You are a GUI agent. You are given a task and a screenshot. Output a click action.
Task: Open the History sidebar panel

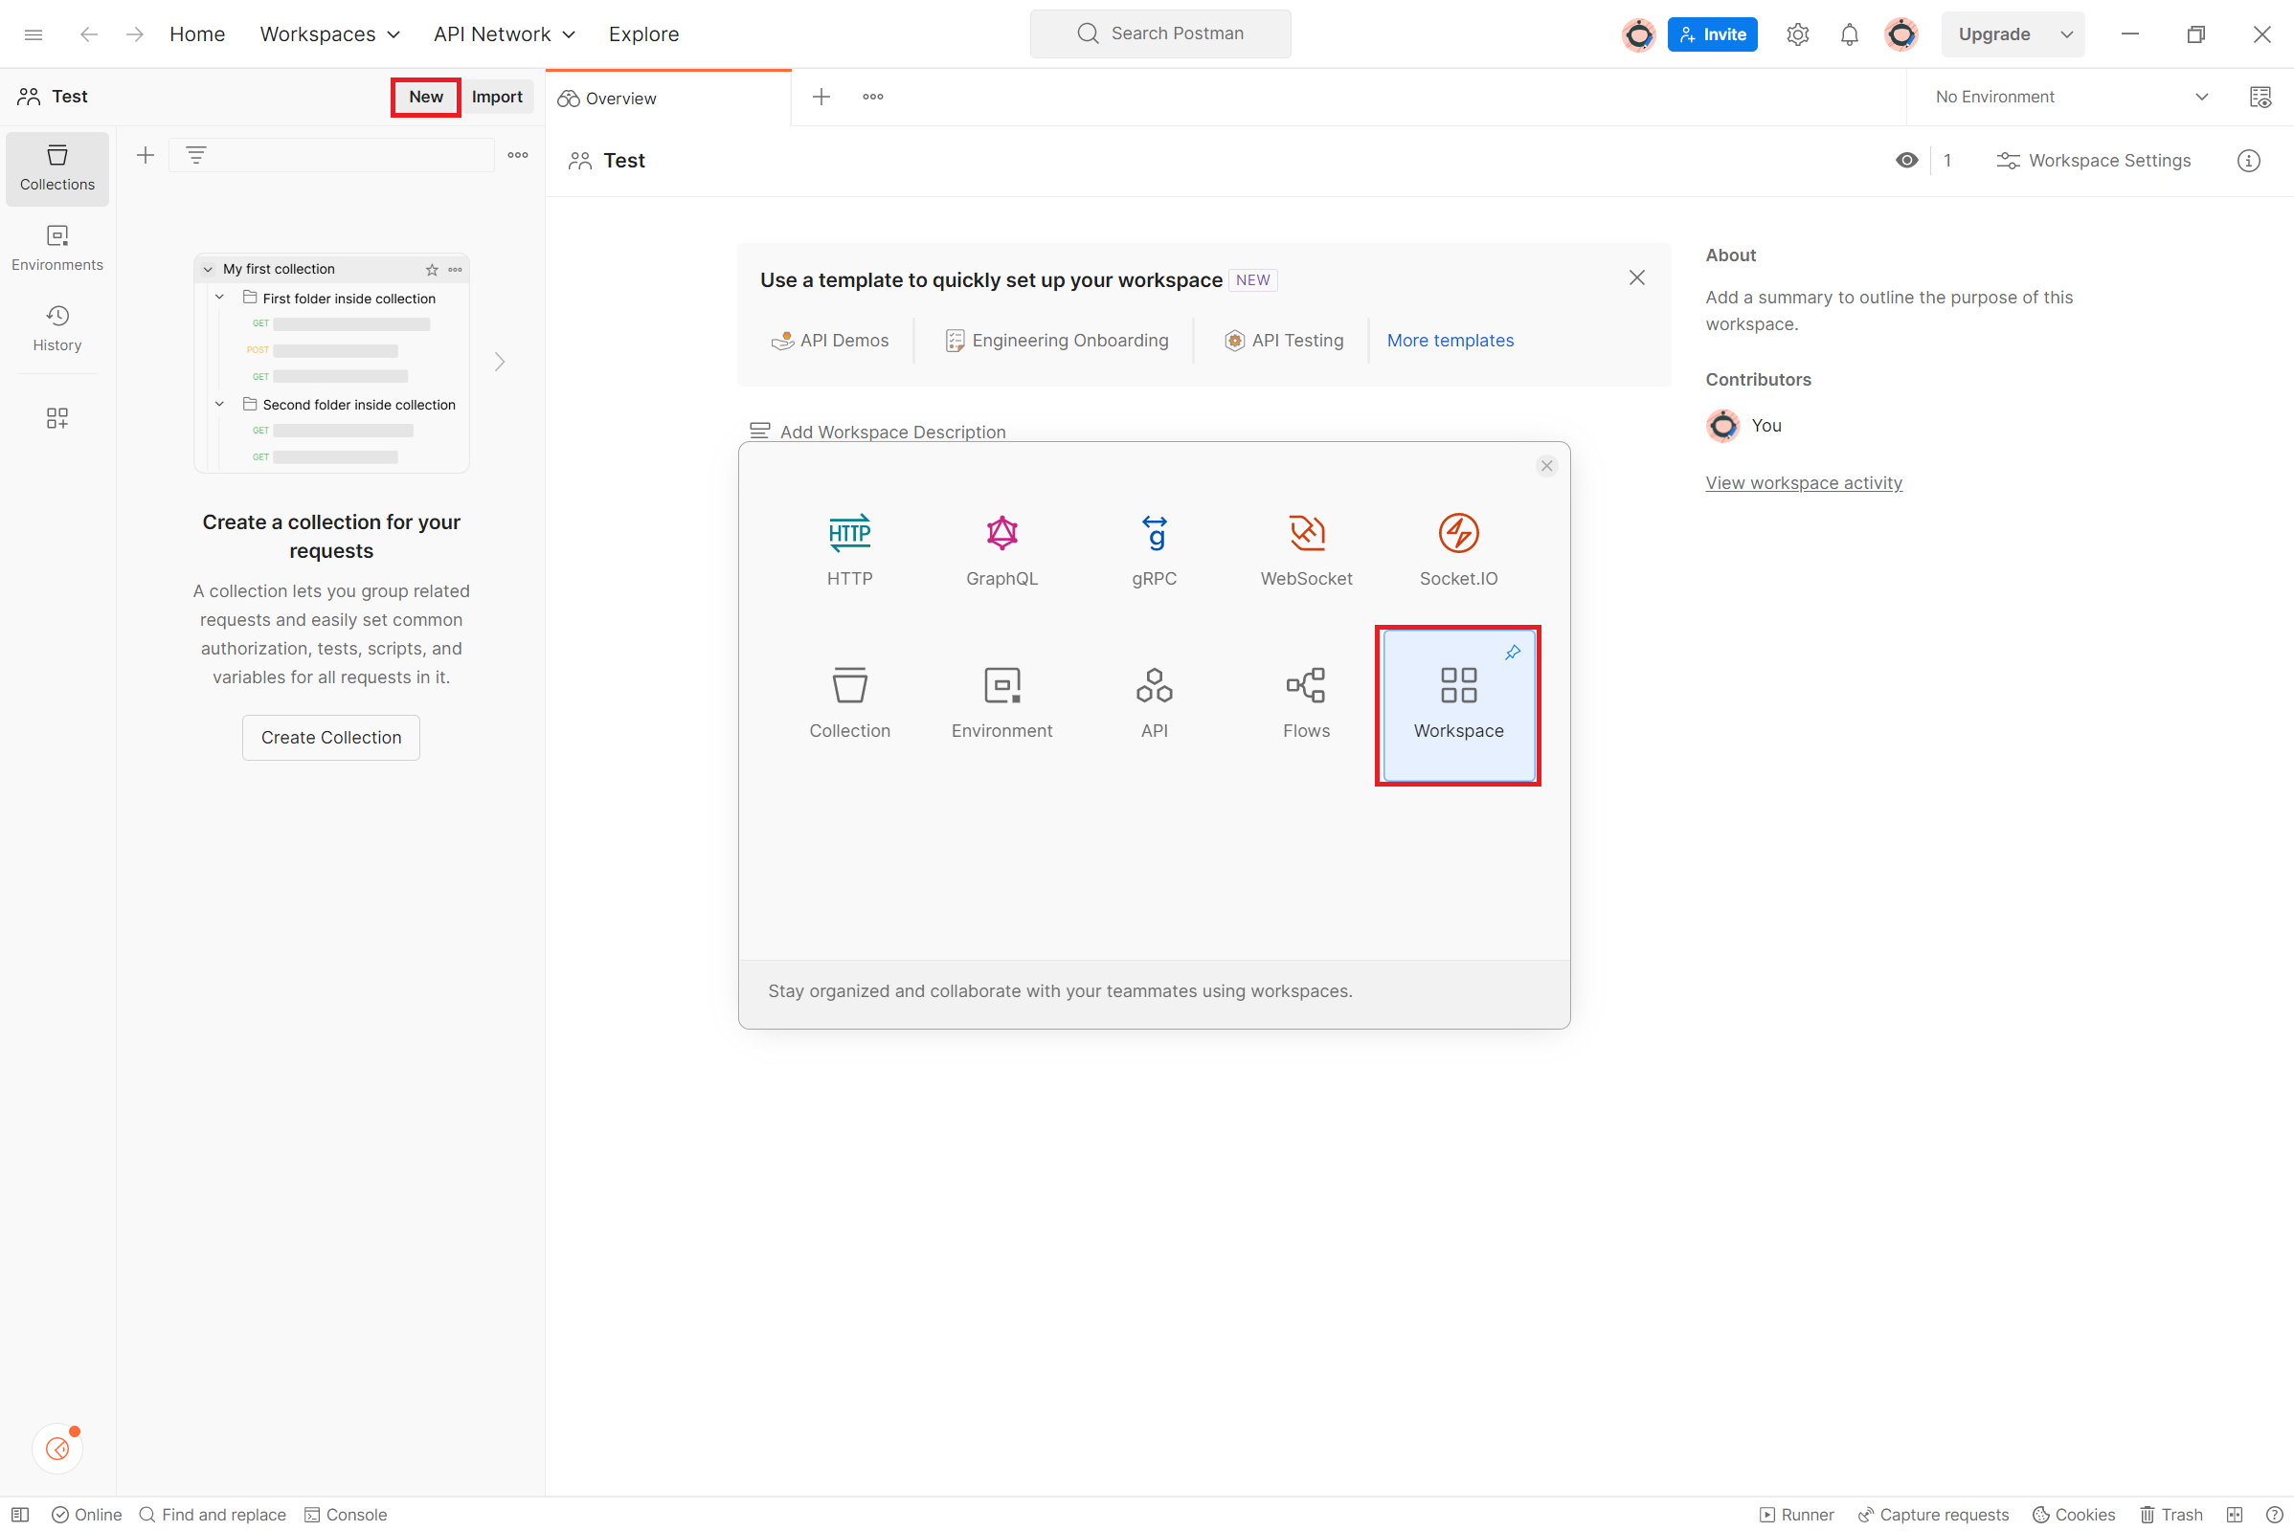point(56,328)
